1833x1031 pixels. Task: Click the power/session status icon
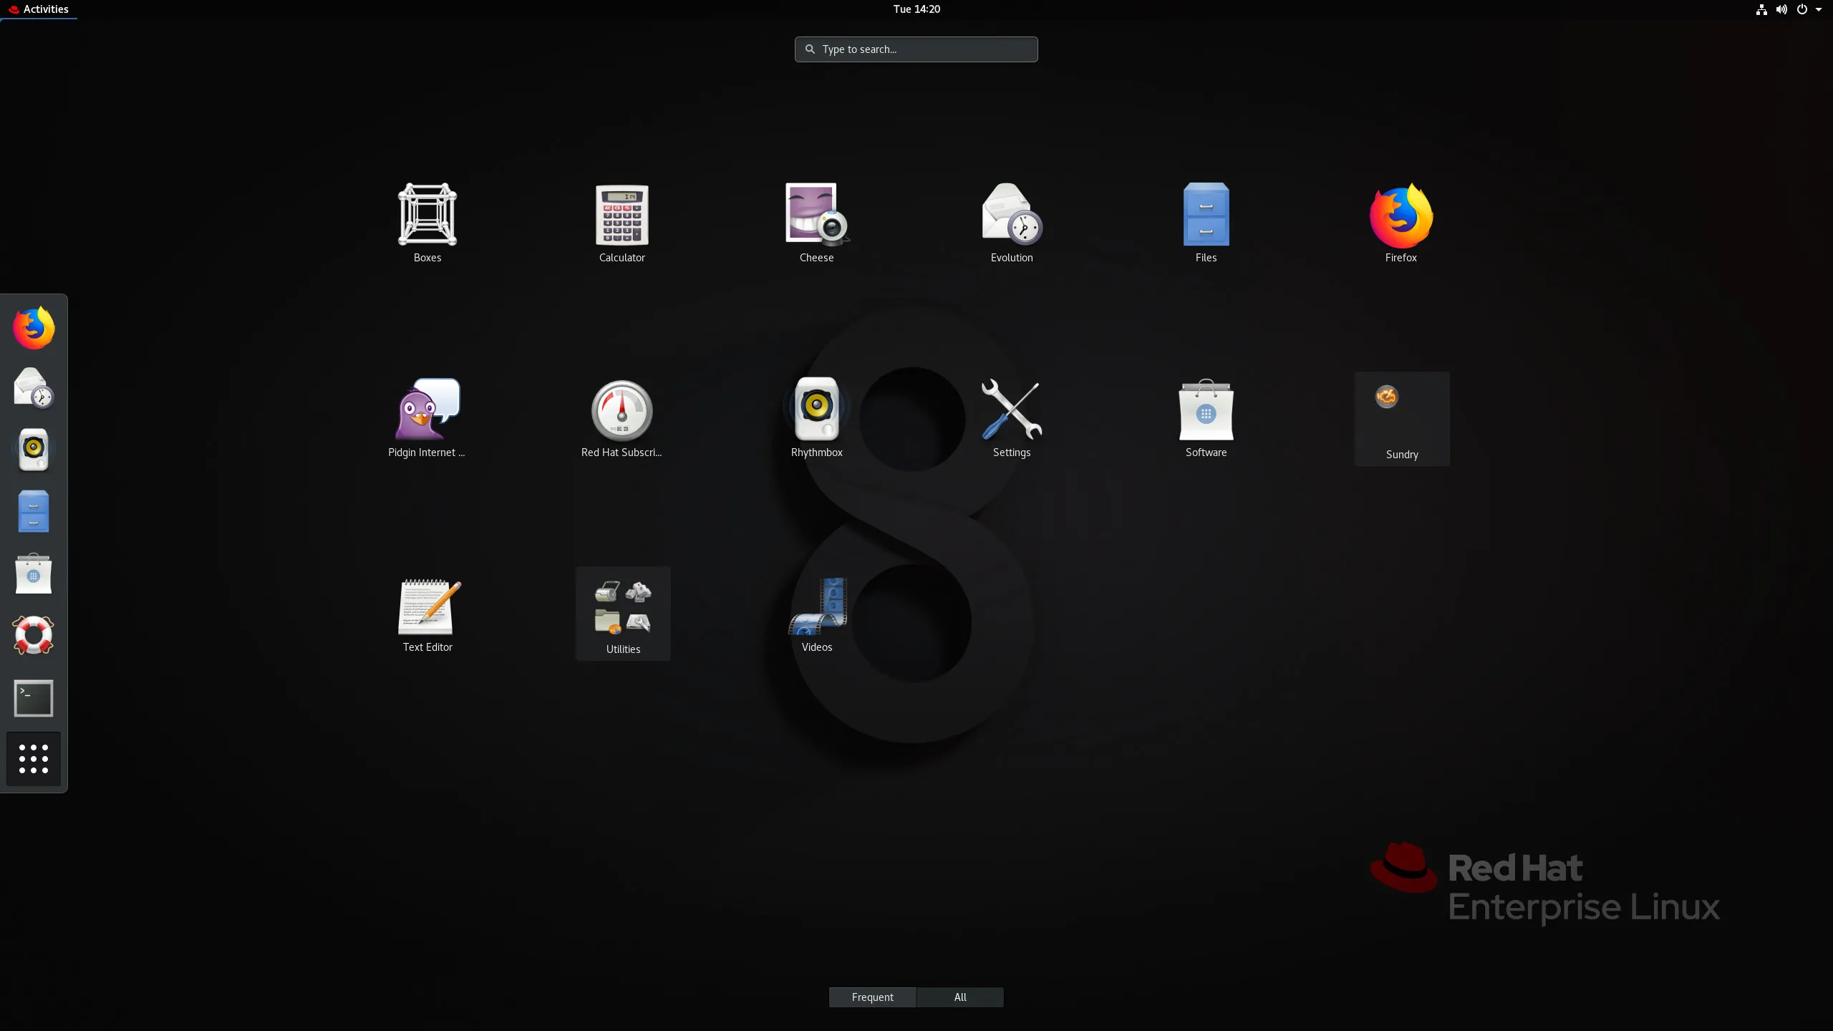point(1801,9)
